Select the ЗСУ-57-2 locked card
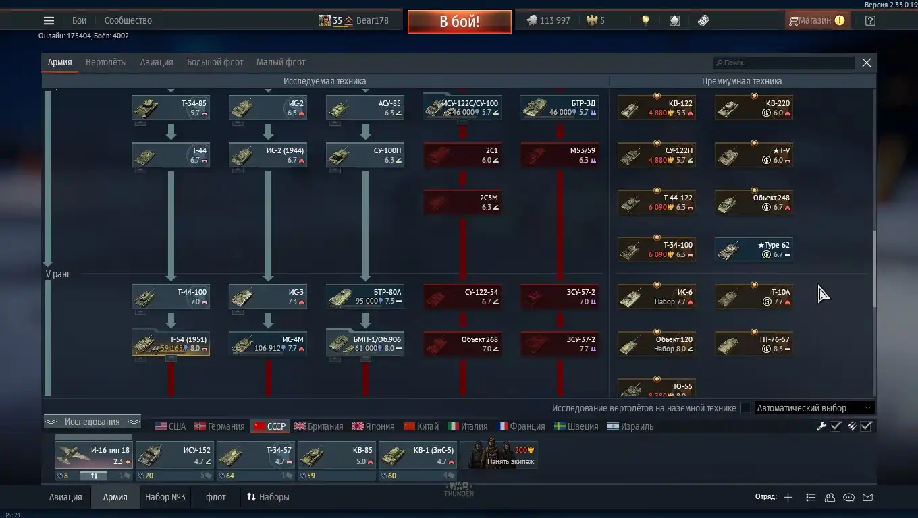Viewport: 918px width, 518px height. point(560,297)
